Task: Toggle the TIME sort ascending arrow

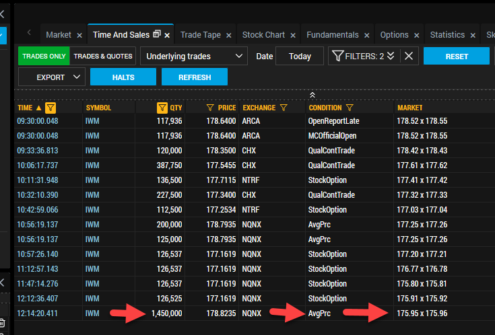Action: [x=38, y=108]
